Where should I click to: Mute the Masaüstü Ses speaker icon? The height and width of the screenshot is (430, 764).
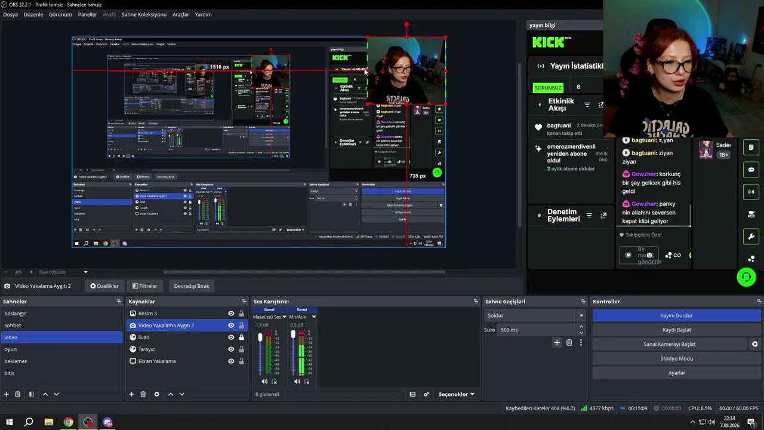[x=264, y=382]
